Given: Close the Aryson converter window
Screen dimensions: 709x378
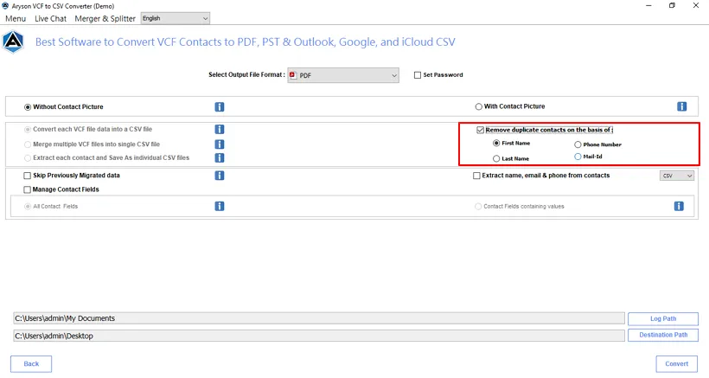Looking at the screenshot, I should click(x=696, y=6).
